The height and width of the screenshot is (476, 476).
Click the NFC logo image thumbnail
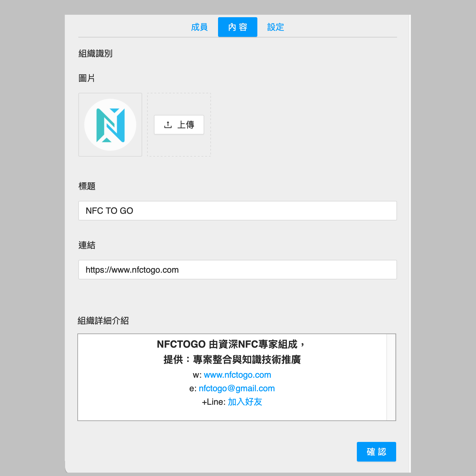(x=110, y=125)
